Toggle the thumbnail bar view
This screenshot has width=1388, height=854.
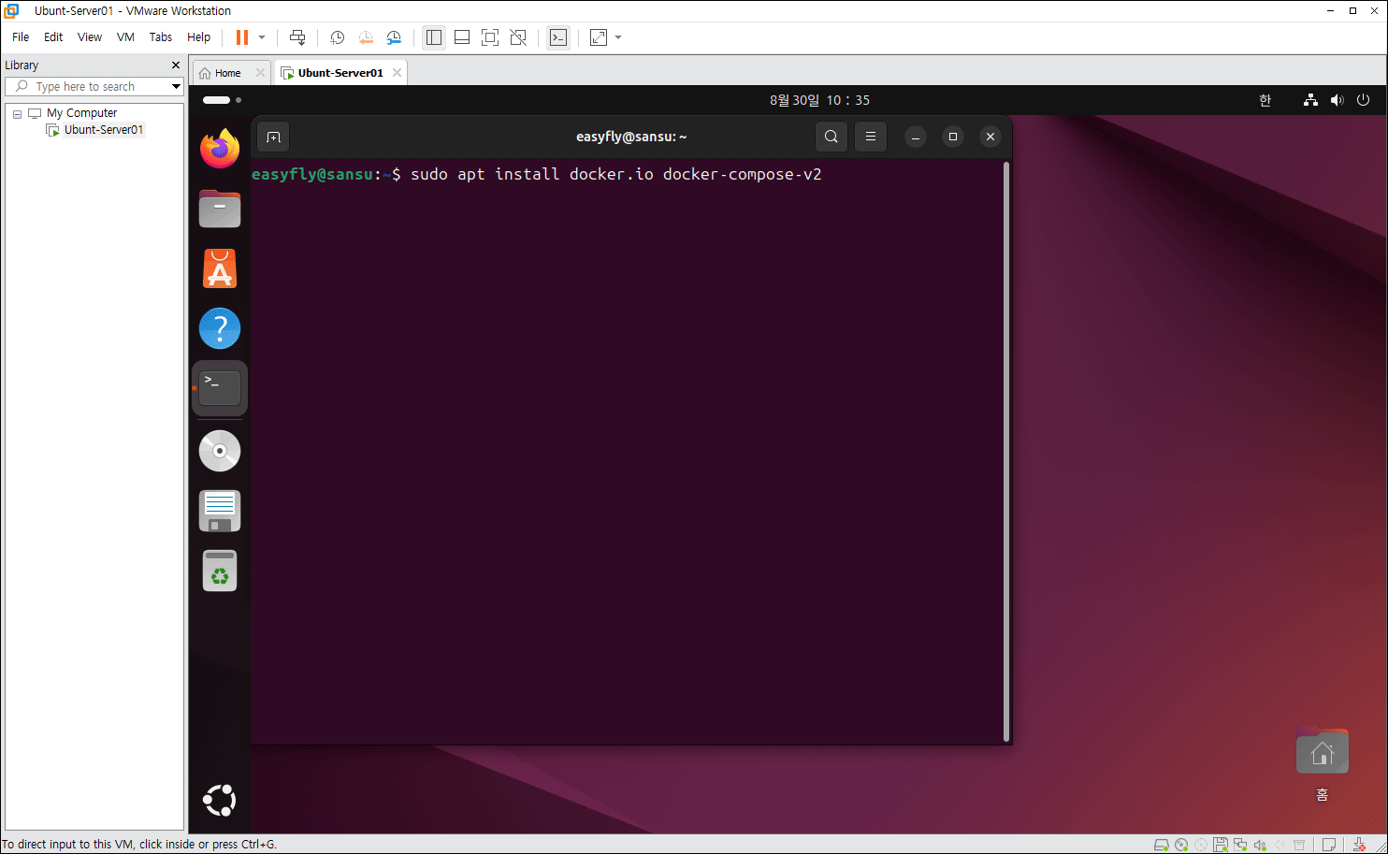coord(462,37)
